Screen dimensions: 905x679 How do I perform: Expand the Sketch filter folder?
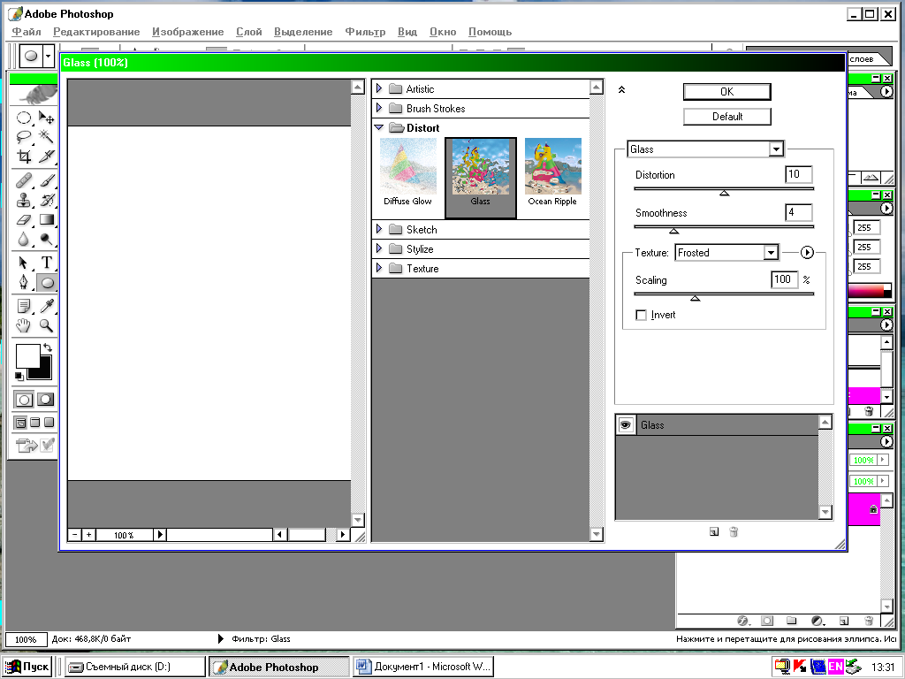coord(379,229)
